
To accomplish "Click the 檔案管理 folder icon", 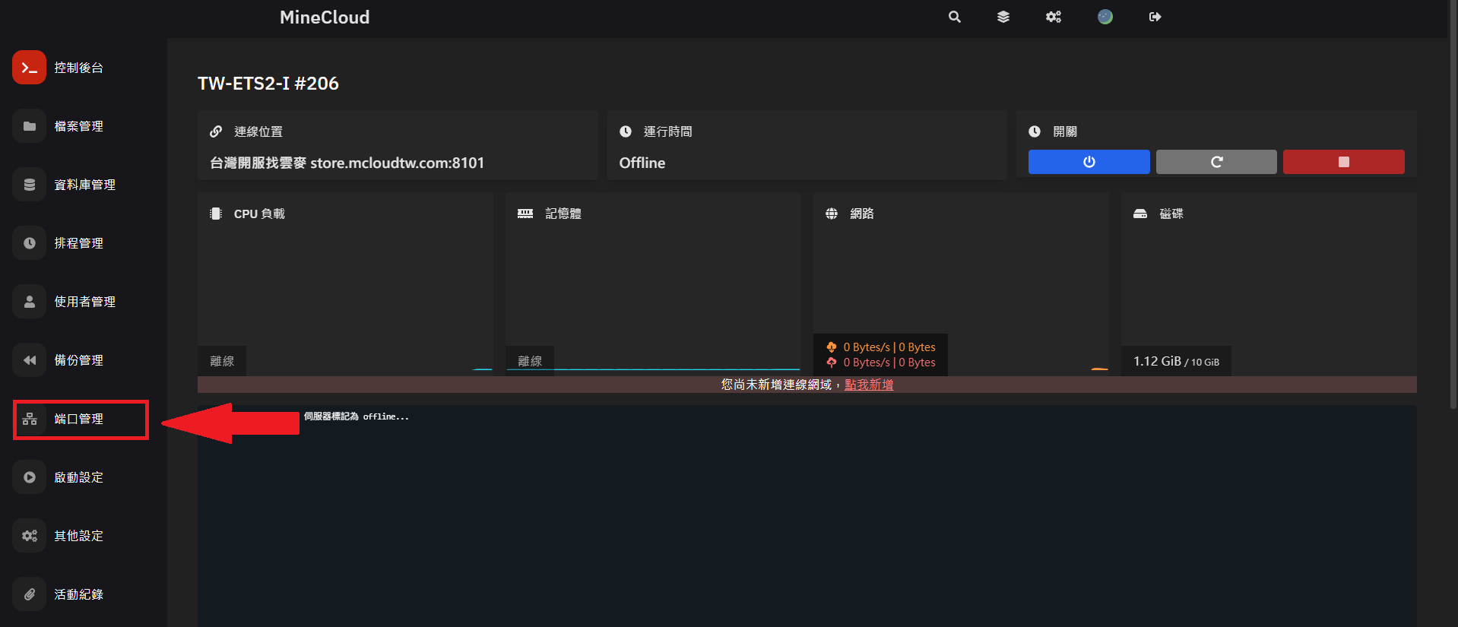I will pos(29,126).
